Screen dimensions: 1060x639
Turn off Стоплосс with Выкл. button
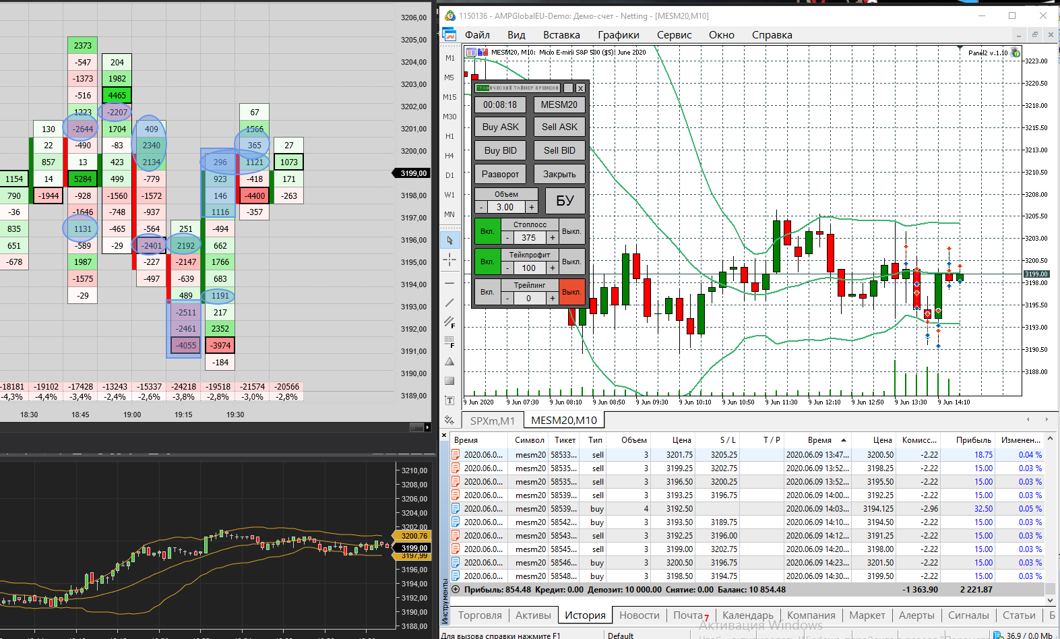(x=571, y=231)
